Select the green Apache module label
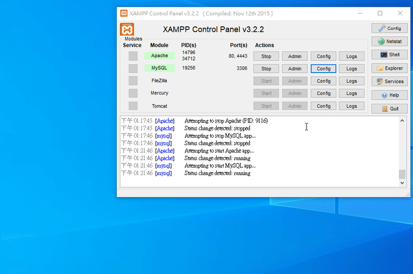413x274 pixels. coord(160,56)
